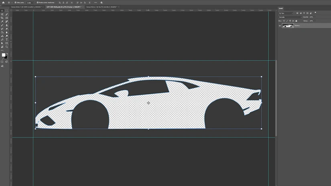Screen dimensions: 331x186
Task: Open the Auto-select Livello dropdown
Action: click(30, 3)
